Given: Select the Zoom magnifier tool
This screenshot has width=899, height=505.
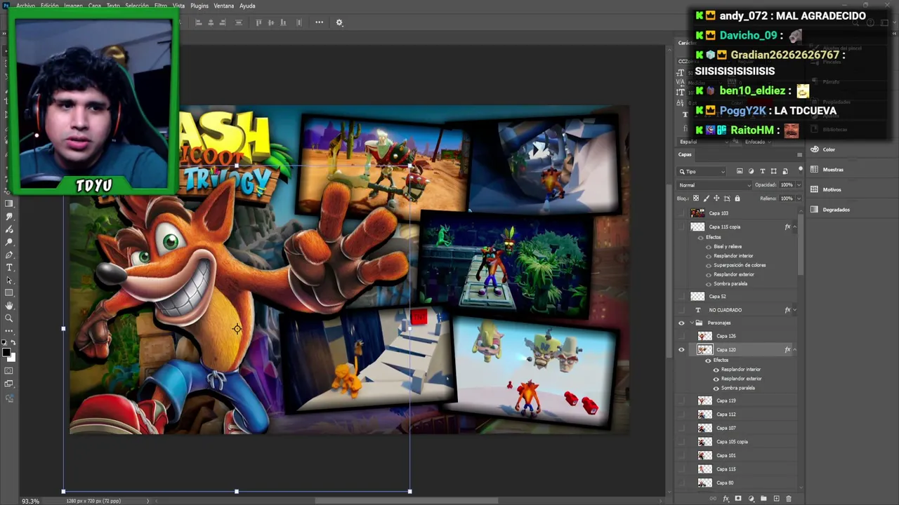Looking at the screenshot, I should [x=9, y=318].
